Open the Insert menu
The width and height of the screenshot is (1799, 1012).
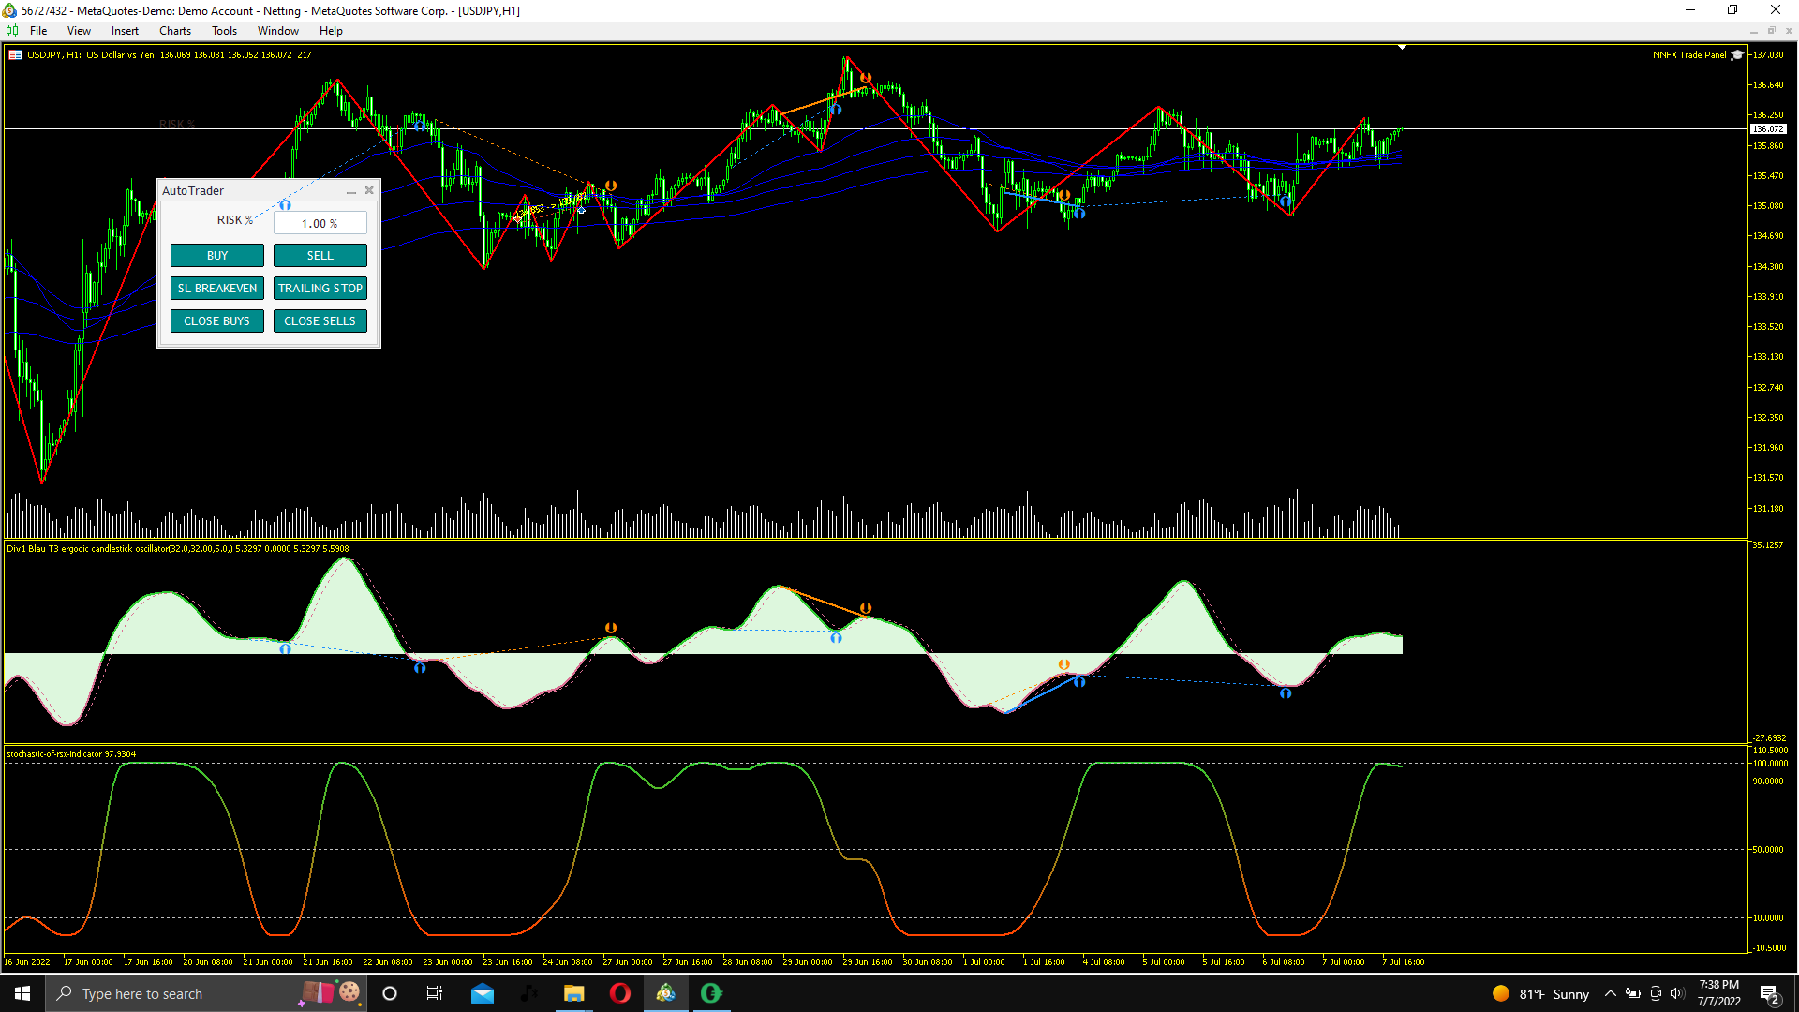(x=125, y=31)
